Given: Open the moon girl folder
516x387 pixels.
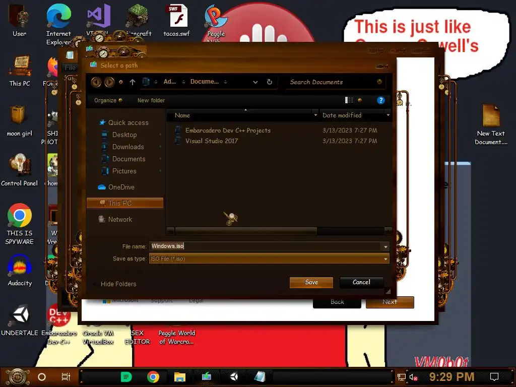Looking at the screenshot, I should pyautogui.click(x=20, y=121).
